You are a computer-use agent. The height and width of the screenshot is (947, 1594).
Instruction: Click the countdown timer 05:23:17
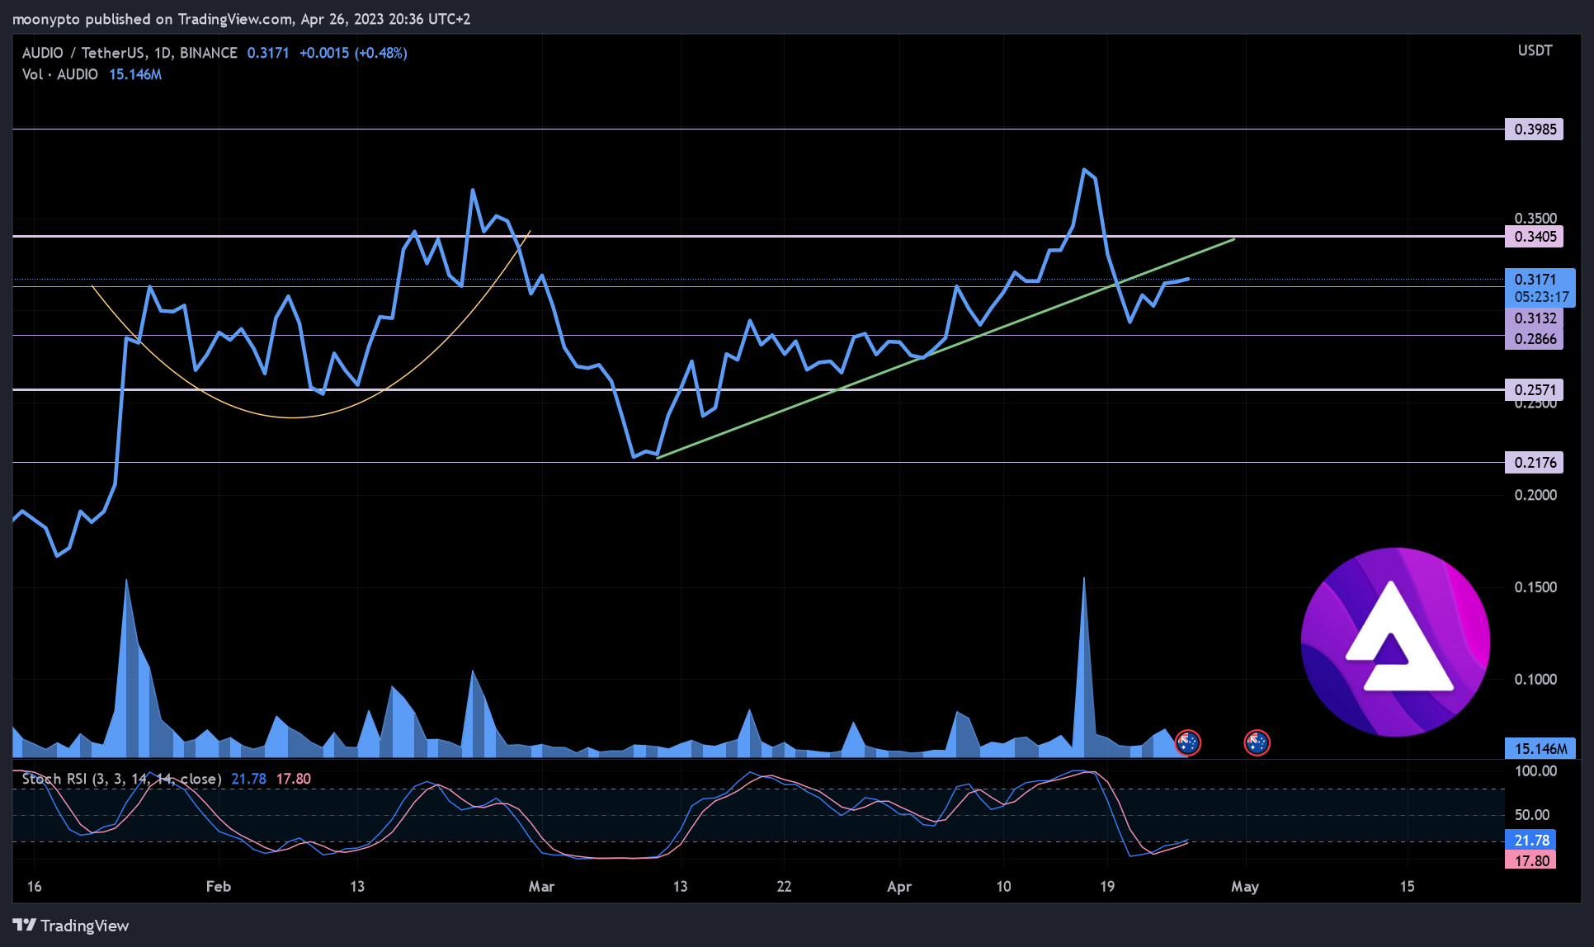coord(1541,297)
